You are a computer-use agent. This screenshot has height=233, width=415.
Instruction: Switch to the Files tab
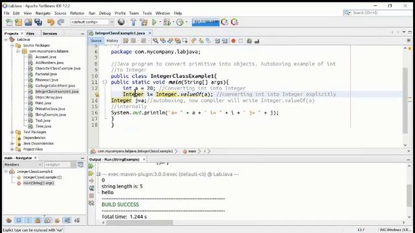(30, 34)
